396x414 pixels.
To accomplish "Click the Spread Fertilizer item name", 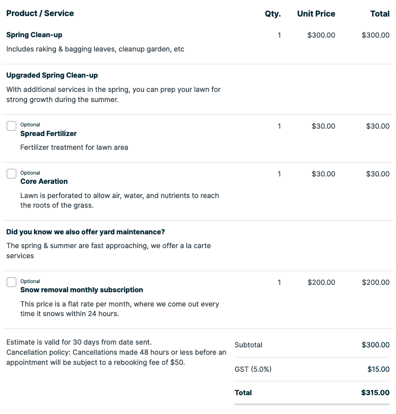I will tap(49, 134).
